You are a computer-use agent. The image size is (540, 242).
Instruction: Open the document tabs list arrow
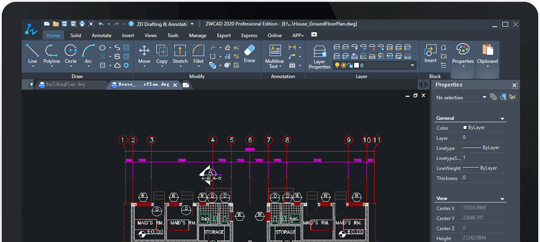click(x=31, y=84)
